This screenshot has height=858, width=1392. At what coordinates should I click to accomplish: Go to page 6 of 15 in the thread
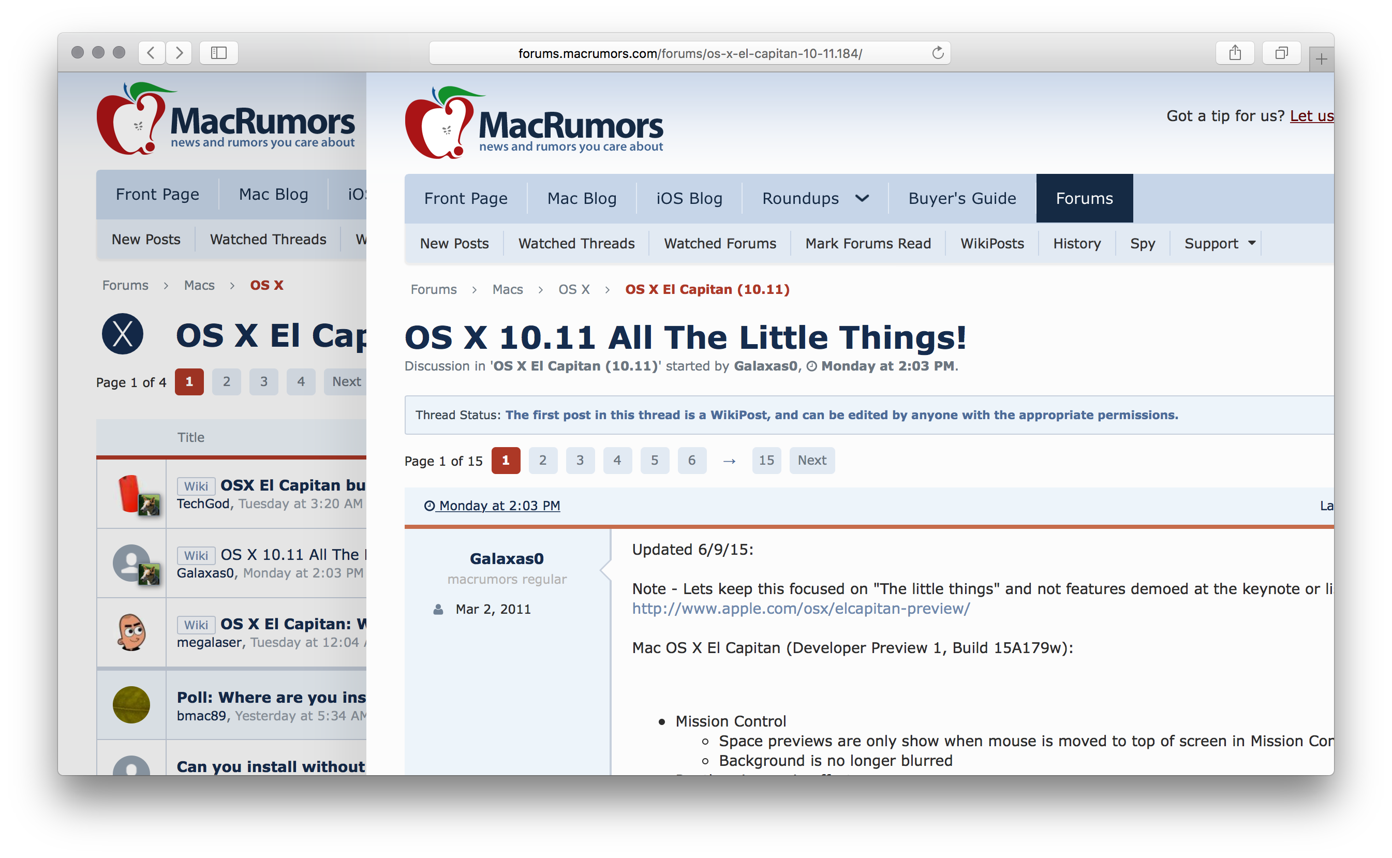click(692, 460)
